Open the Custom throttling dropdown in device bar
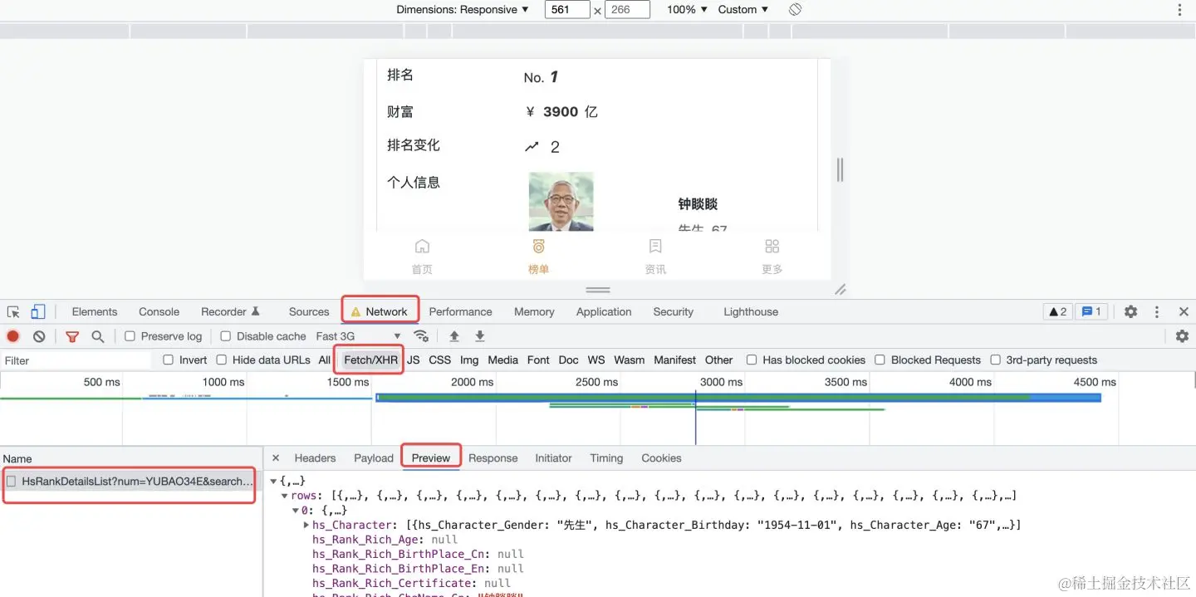The width and height of the screenshot is (1196, 597). point(743,10)
